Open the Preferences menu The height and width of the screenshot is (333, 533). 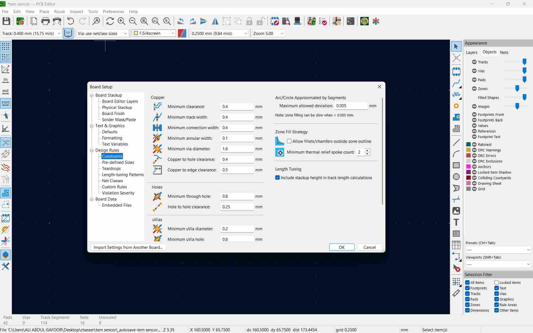click(x=113, y=11)
